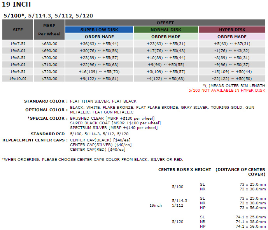Click the red 5/100 not available note
The image size is (268, 230).
[x=226, y=91]
